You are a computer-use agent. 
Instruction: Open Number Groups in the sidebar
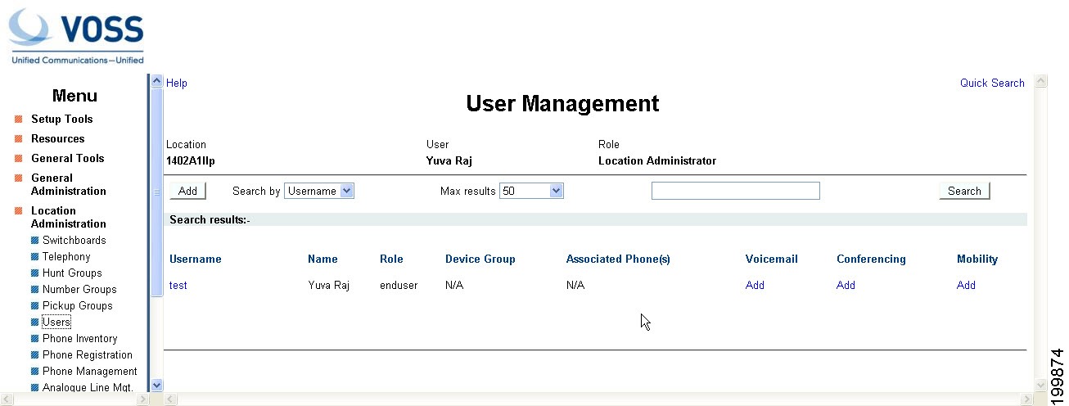pos(79,290)
